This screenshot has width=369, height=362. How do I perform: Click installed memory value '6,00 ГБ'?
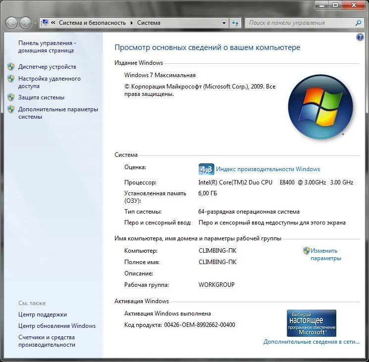click(208, 193)
